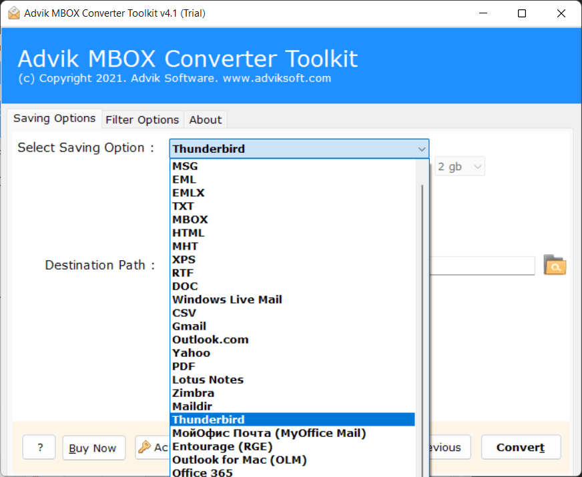Pick MBOX in the dropdown list
This screenshot has height=477, width=582.
292,219
